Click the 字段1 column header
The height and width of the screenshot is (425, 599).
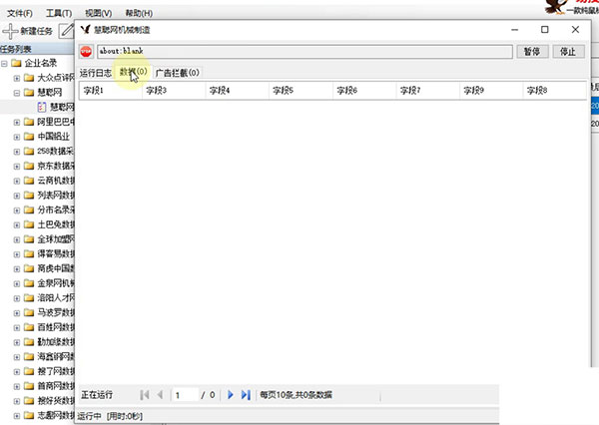tap(111, 91)
